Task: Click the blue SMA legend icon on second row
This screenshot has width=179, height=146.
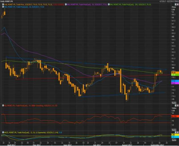Action: click(2, 6)
